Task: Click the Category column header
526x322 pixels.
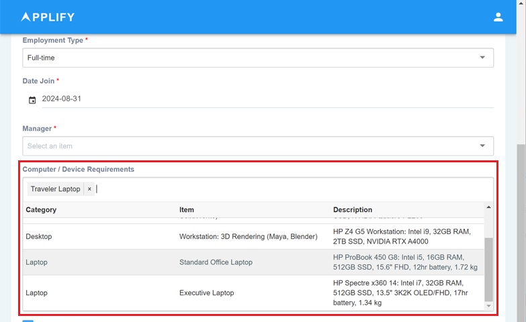Action: [41, 210]
